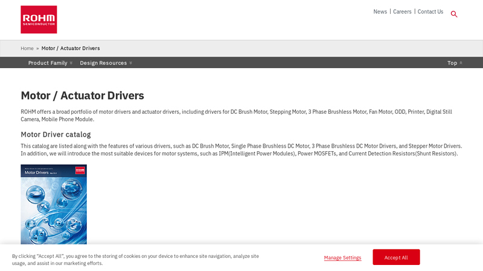Go to the Careers page
483x271 pixels.
[402, 11]
